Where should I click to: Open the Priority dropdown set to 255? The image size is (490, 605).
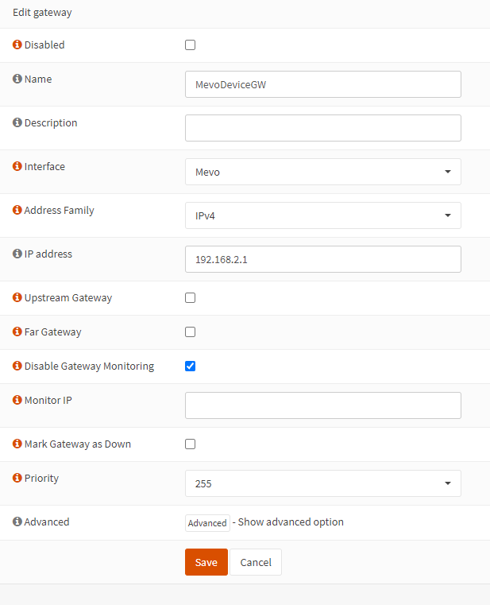pos(322,483)
